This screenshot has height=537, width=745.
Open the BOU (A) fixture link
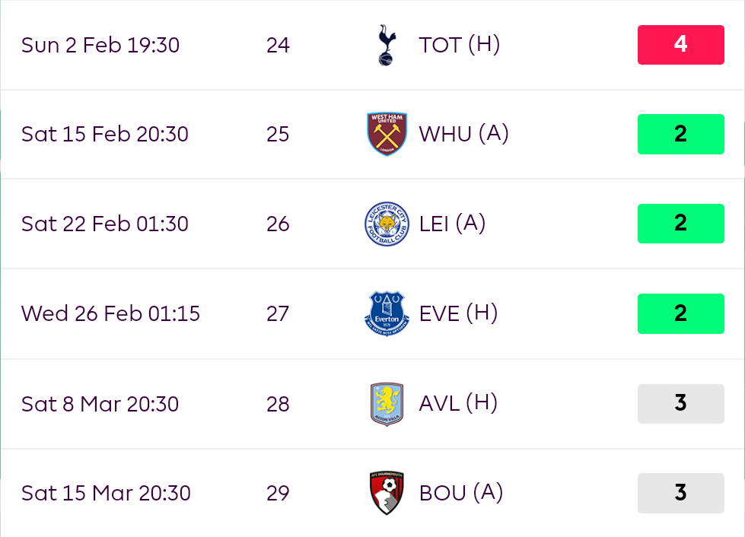(x=461, y=493)
